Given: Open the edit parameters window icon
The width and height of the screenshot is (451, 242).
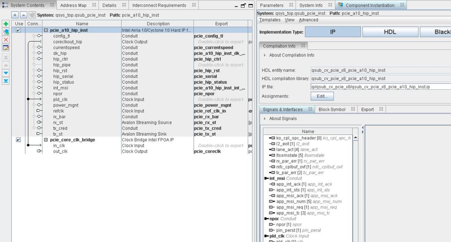Looking at the screenshot, I should [6, 48].
